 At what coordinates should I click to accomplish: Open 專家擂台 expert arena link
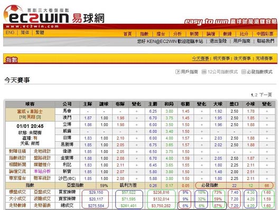[x=17, y=178]
